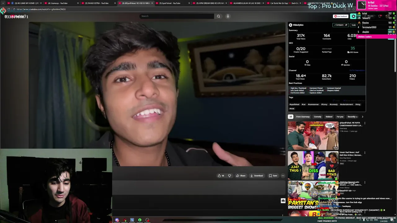Select the 'Recently uploaded' filter chip
This screenshot has width=397, height=223.
(x=353, y=117)
